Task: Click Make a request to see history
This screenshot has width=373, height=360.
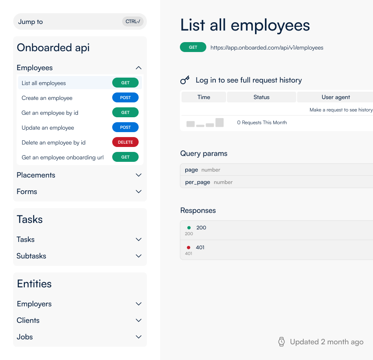Action: [341, 110]
